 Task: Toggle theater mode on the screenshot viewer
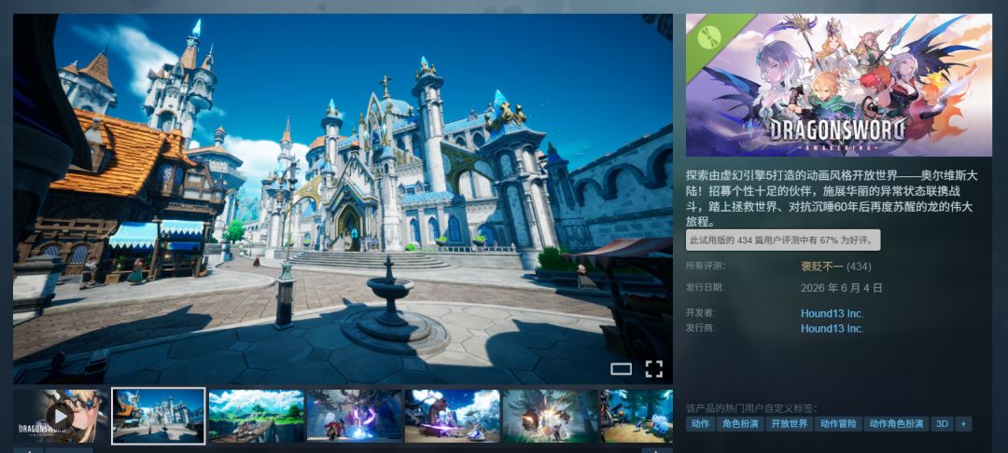621,368
